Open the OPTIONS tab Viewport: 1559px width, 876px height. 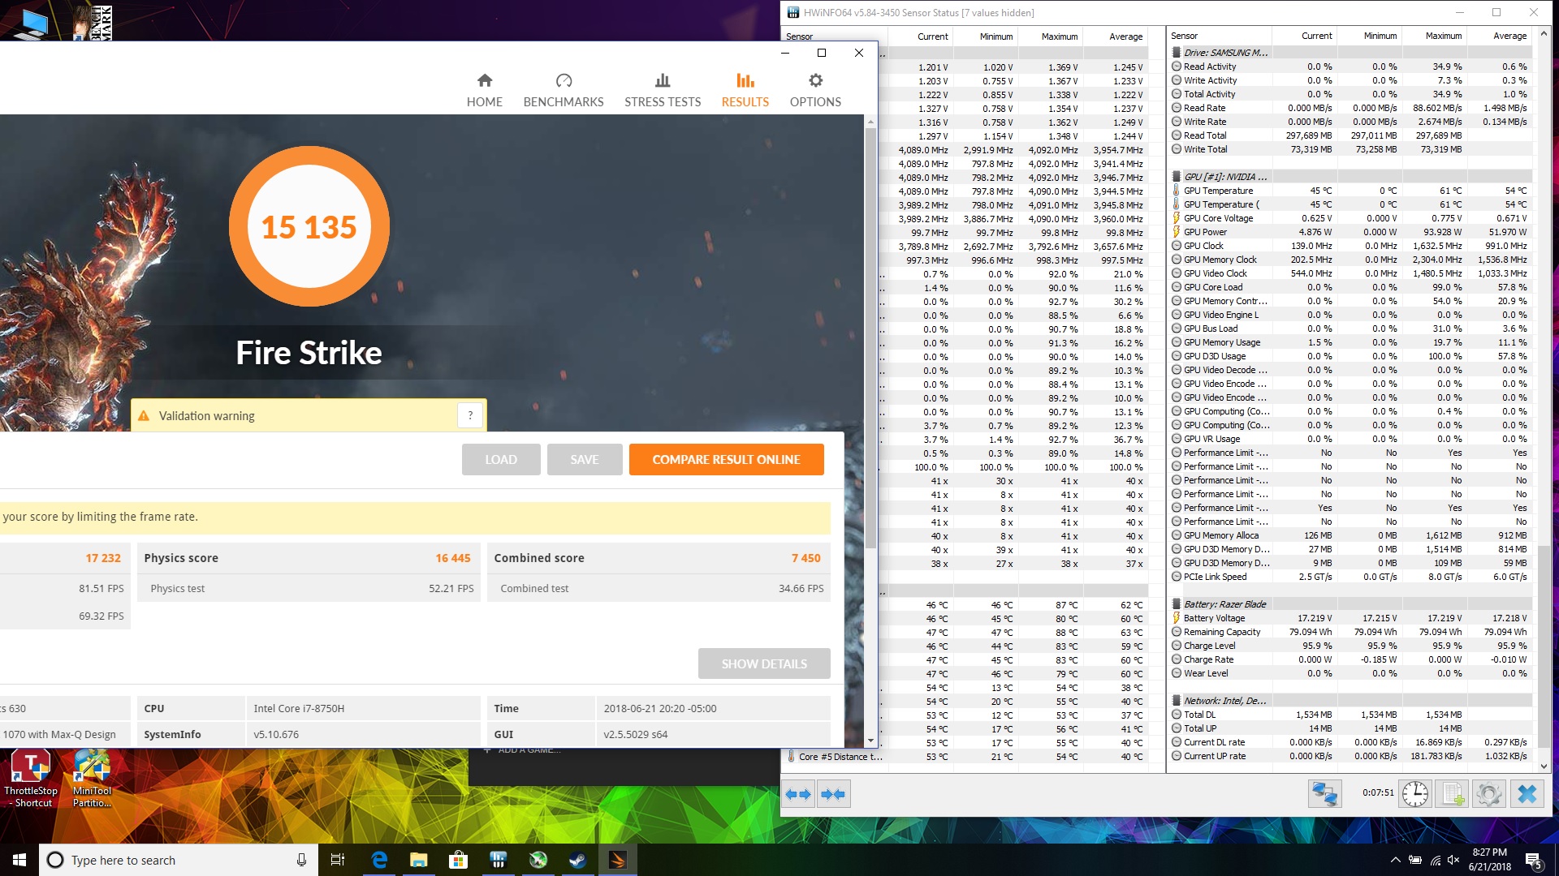[815, 90]
